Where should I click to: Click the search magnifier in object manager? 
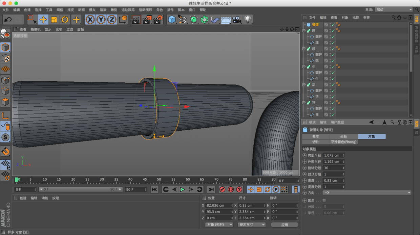[x=393, y=18]
